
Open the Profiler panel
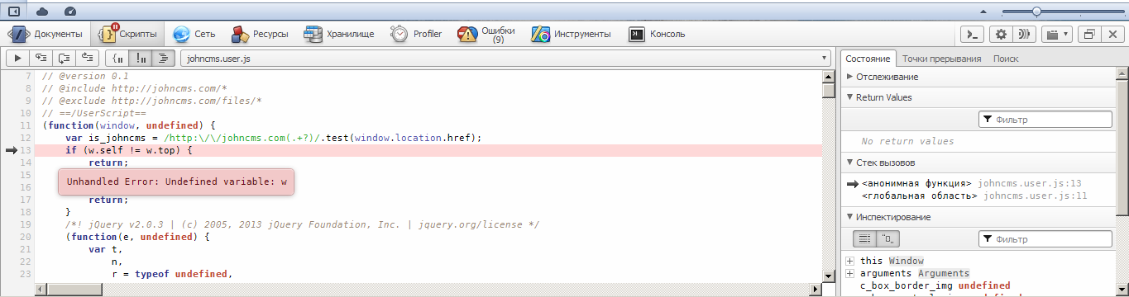click(417, 34)
